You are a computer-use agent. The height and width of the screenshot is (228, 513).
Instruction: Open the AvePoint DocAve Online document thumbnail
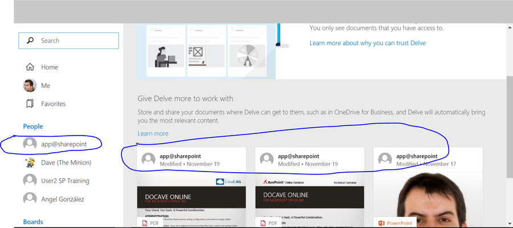[x=310, y=199]
